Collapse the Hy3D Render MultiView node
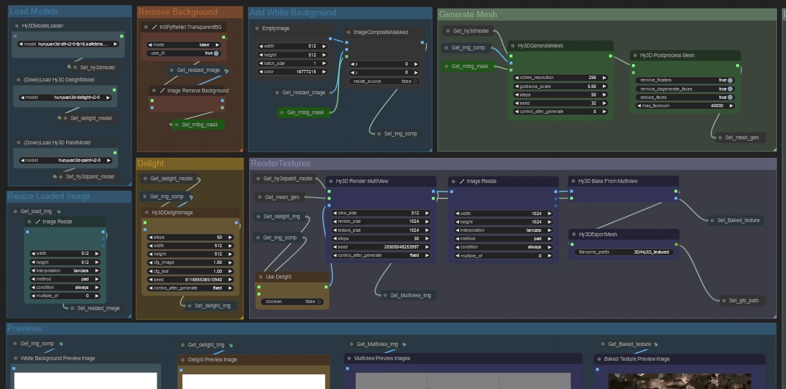The image size is (786, 389). (330, 182)
